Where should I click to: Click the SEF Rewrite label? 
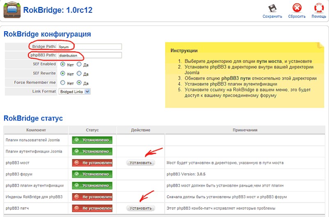(x=44, y=73)
